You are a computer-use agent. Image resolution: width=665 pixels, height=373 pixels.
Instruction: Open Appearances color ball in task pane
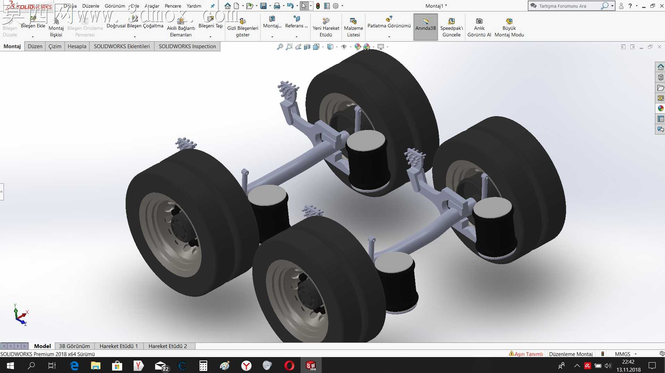tap(660, 109)
